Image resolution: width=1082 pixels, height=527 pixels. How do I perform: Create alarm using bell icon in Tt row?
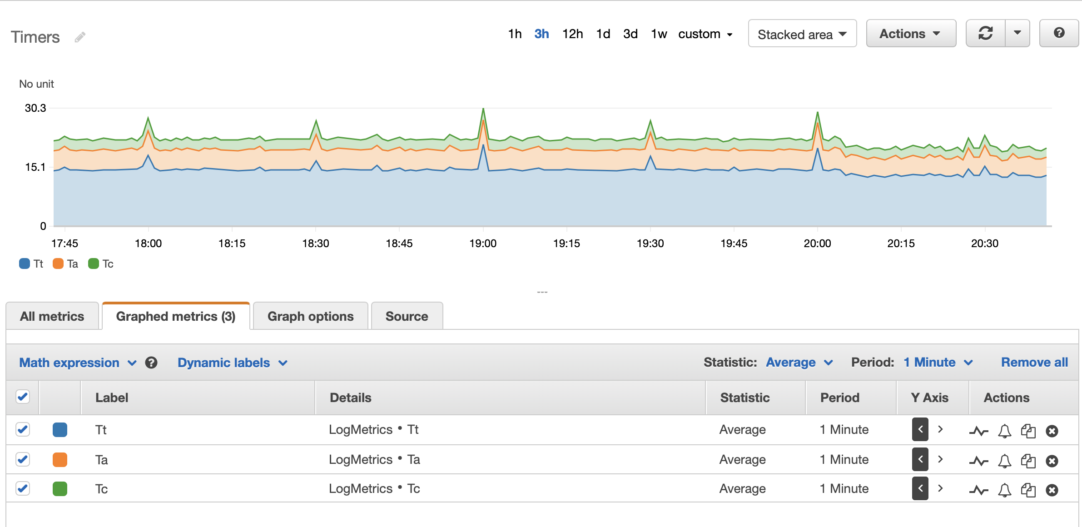(x=1004, y=431)
